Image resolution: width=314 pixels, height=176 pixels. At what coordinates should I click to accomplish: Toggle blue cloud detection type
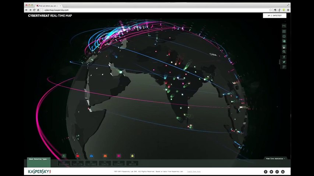[92, 156]
